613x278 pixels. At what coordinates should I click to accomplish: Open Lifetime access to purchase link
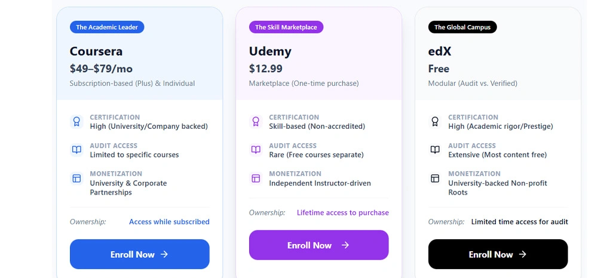343,212
